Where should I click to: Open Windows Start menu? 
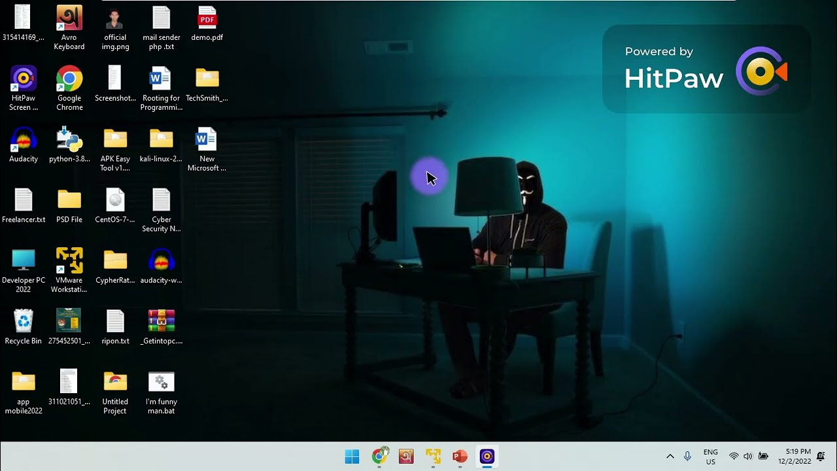(x=352, y=456)
